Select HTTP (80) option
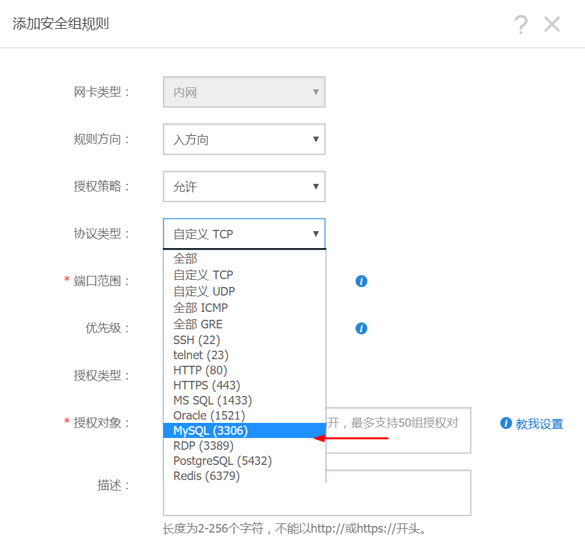 click(x=244, y=370)
